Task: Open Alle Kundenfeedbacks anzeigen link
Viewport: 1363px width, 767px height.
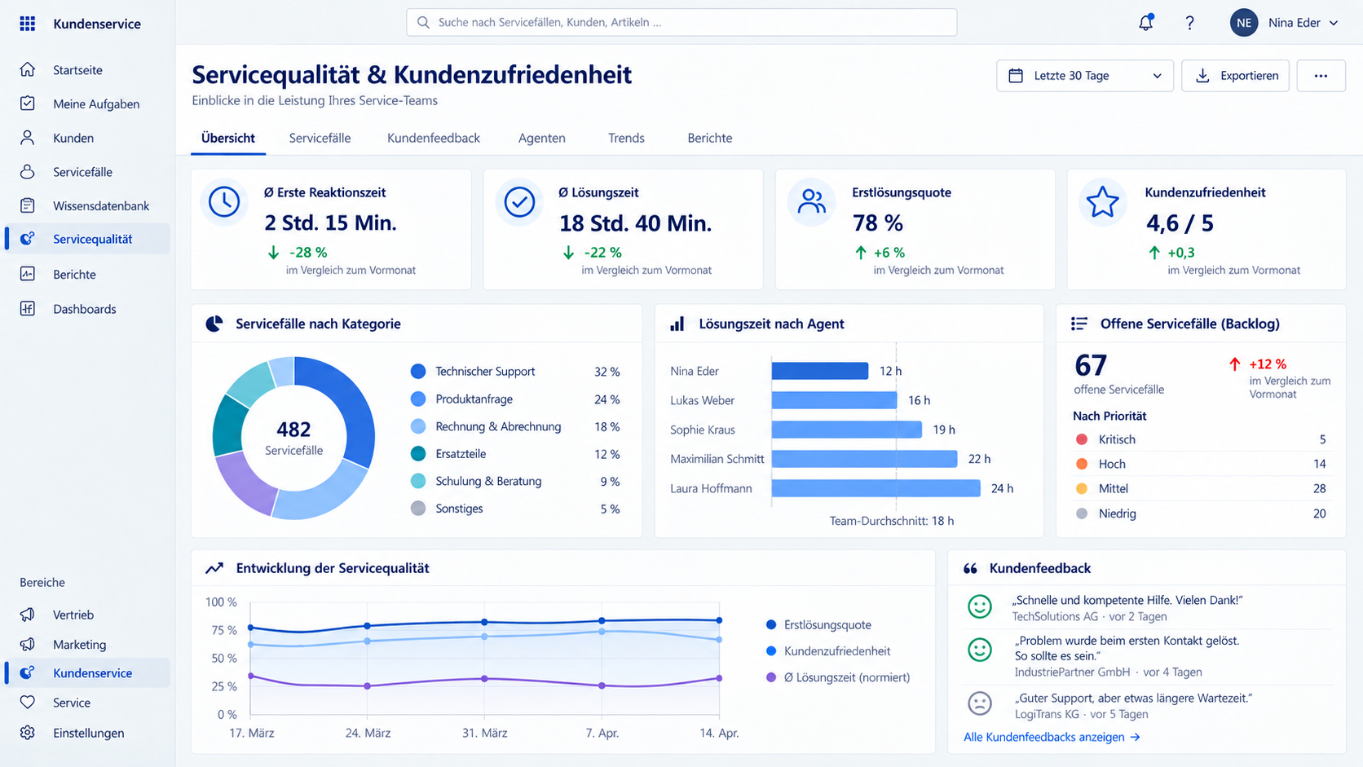Action: (x=1052, y=737)
